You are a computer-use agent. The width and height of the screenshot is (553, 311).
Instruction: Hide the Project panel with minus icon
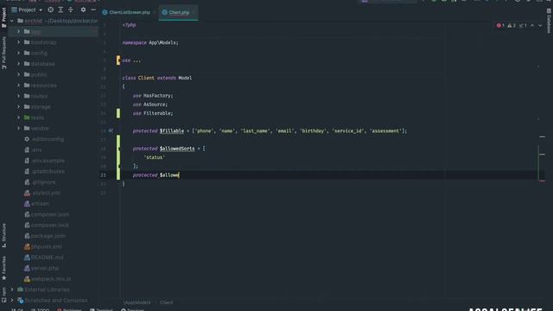93,10
